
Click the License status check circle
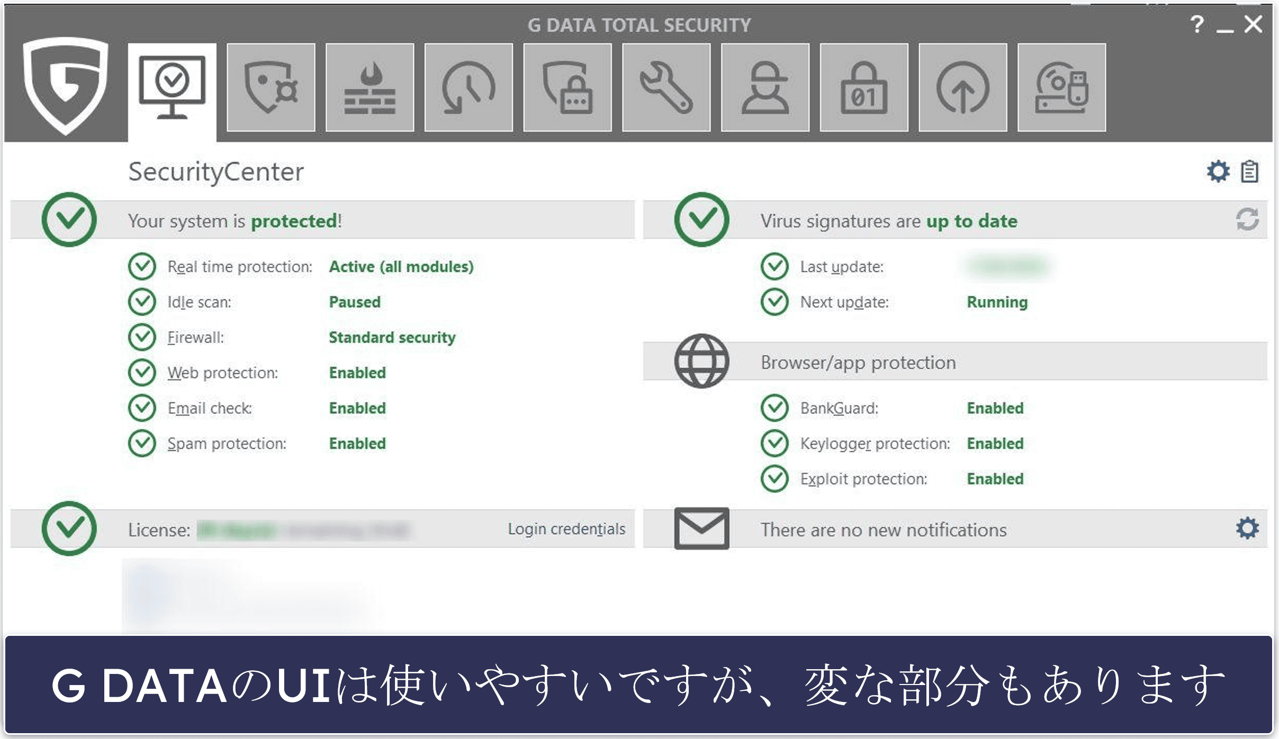click(69, 528)
